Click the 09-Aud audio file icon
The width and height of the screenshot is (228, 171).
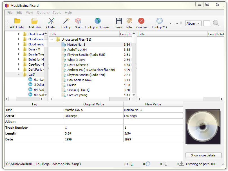(30, 94)
